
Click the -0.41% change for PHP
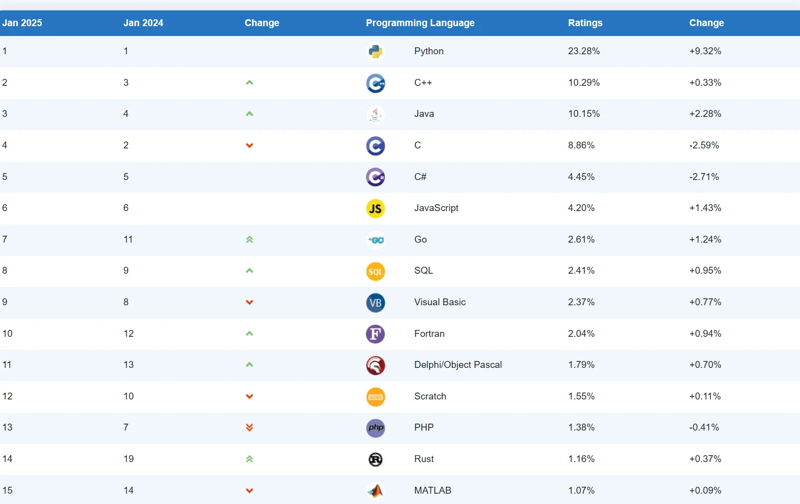pos(704,427)
